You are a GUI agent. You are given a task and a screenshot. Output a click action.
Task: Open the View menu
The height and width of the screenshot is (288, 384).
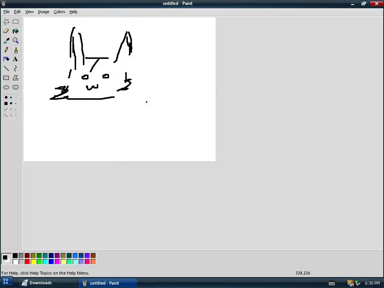(x=29, y=12)
